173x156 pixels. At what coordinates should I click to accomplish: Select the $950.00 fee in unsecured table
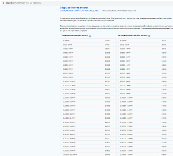click(x=164, y=155)
